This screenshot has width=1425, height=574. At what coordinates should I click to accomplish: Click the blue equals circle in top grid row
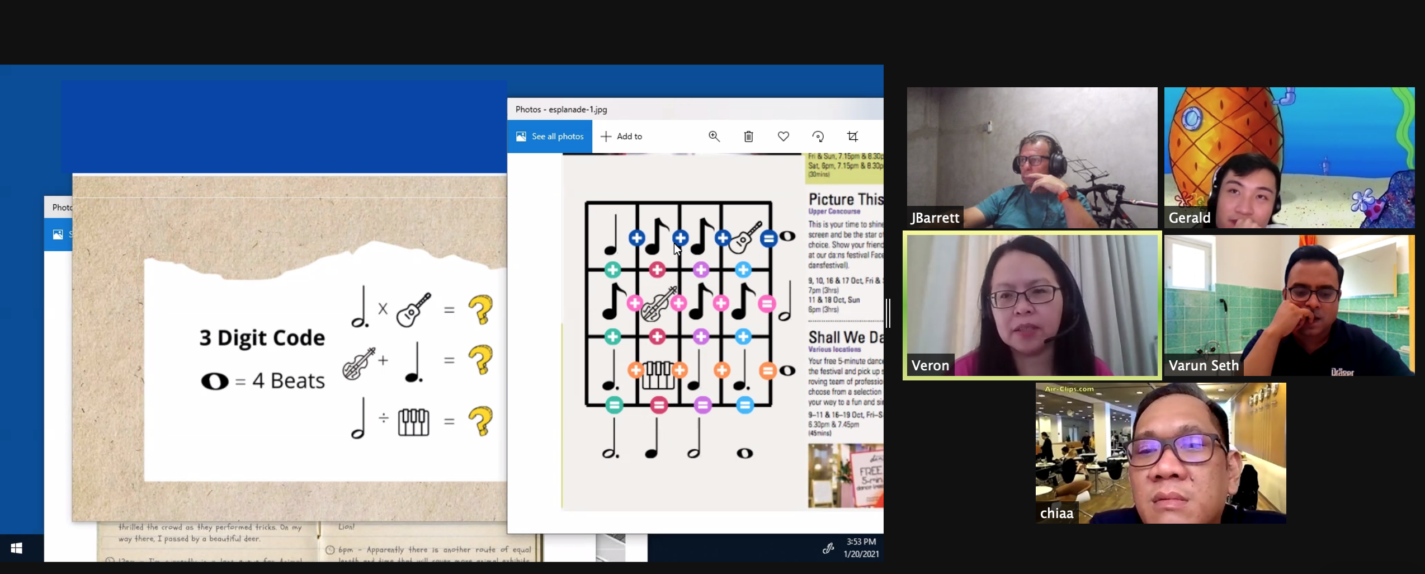click(x=768, y=239)
